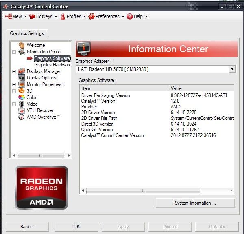Switch to Basic view button
244x234 pixels.
[x=28, y=227]
